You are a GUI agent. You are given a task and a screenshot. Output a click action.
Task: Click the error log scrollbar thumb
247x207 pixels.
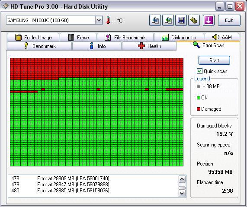[182, 188]
